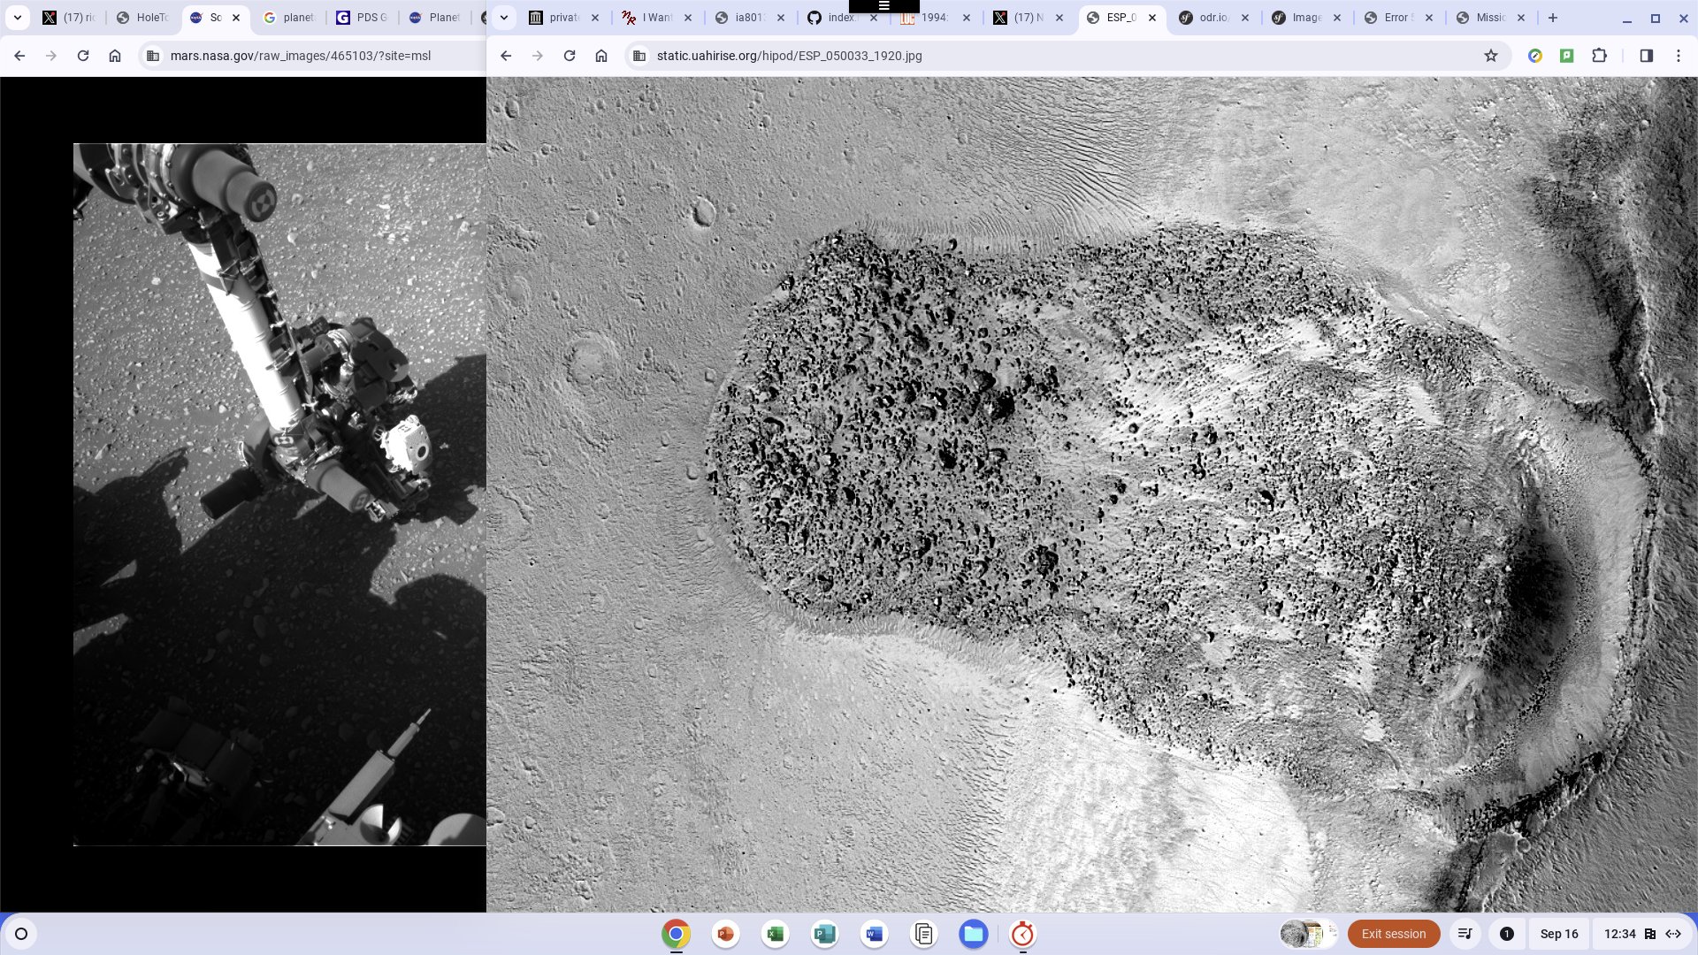
Task: Open the ia801 tab
Action: tap(749, 18)
